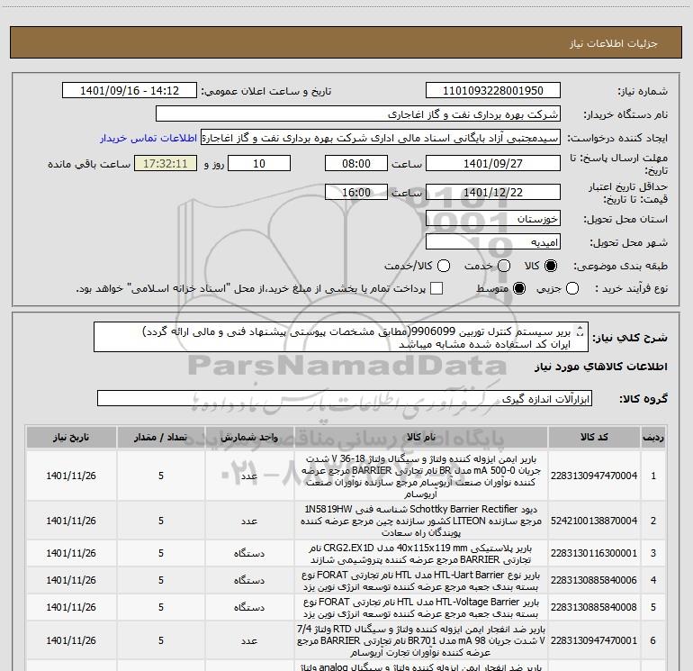693x671 pixels.
Task: Click the need date in row 1
Action: 71,476
